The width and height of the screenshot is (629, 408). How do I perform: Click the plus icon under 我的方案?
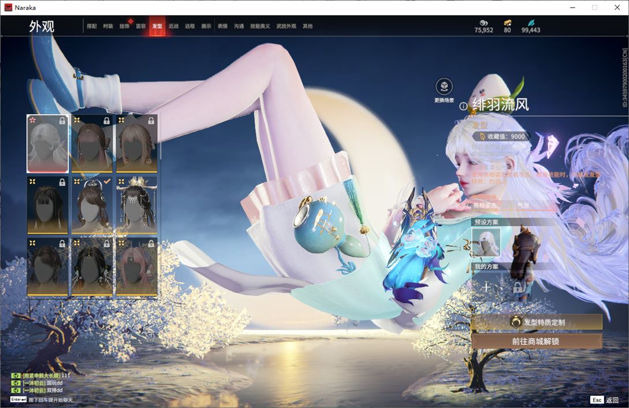click(486, 287)
